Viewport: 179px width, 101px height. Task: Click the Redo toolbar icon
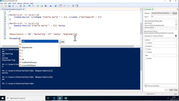(33, 6)
